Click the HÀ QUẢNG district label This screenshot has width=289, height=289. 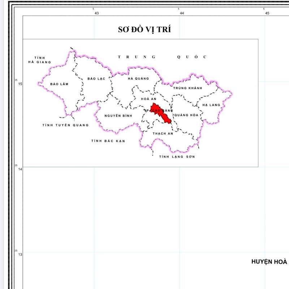pos(138,78)
